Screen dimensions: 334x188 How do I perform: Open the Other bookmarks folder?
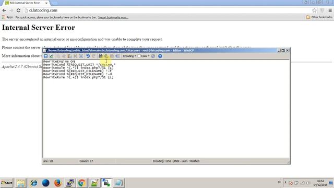tap(319, 17)
